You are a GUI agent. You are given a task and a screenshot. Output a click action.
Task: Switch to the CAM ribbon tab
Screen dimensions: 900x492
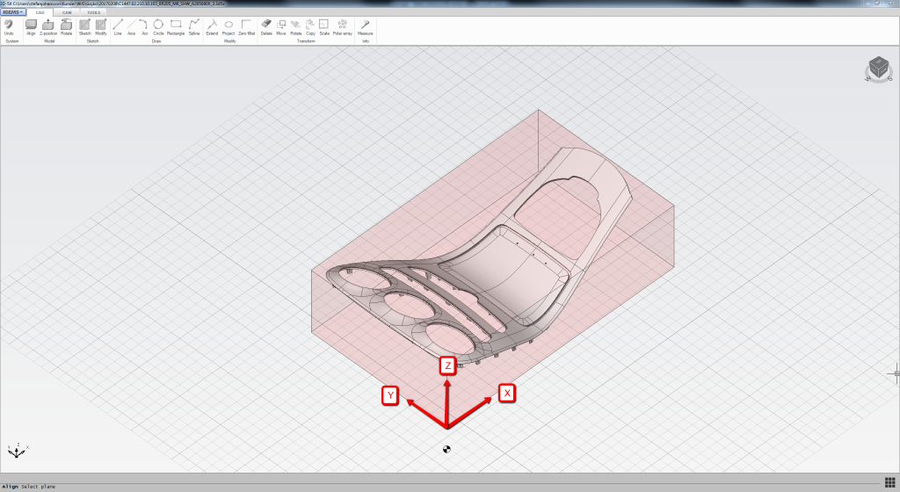(x=67, y=12)
